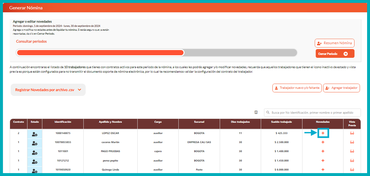Click the Vista Previa column header
Screen dimensions: 370x176
coord(352,124)
